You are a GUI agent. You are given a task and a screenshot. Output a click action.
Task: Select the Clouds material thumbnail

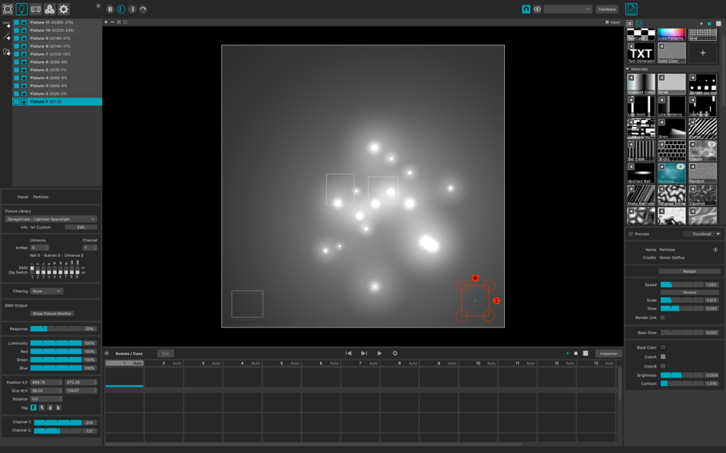coord(702,150)
